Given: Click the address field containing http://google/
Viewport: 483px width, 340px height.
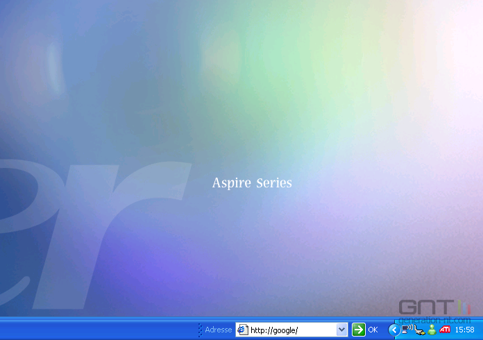Looking at the screenshot, I should (291, 330).
